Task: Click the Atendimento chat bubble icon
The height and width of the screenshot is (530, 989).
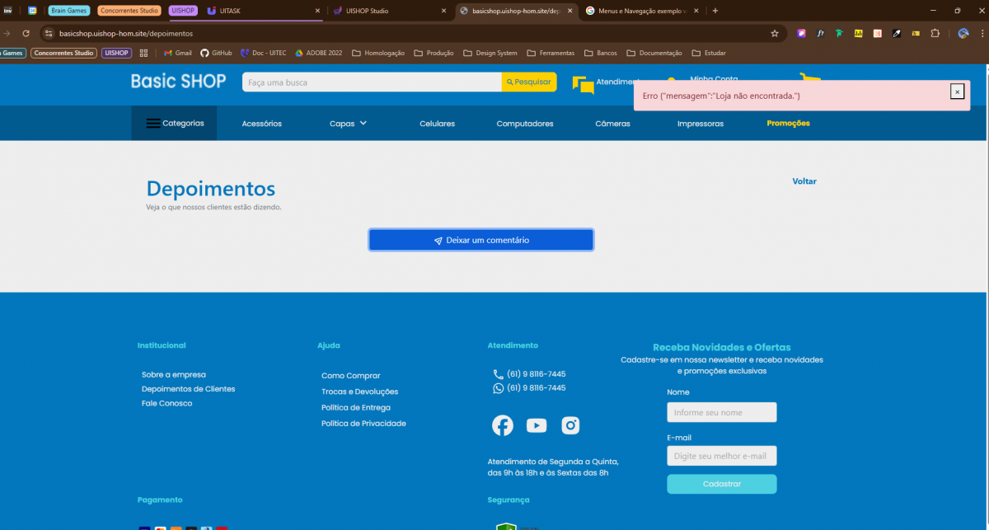Action: click(x=584, y=84)
